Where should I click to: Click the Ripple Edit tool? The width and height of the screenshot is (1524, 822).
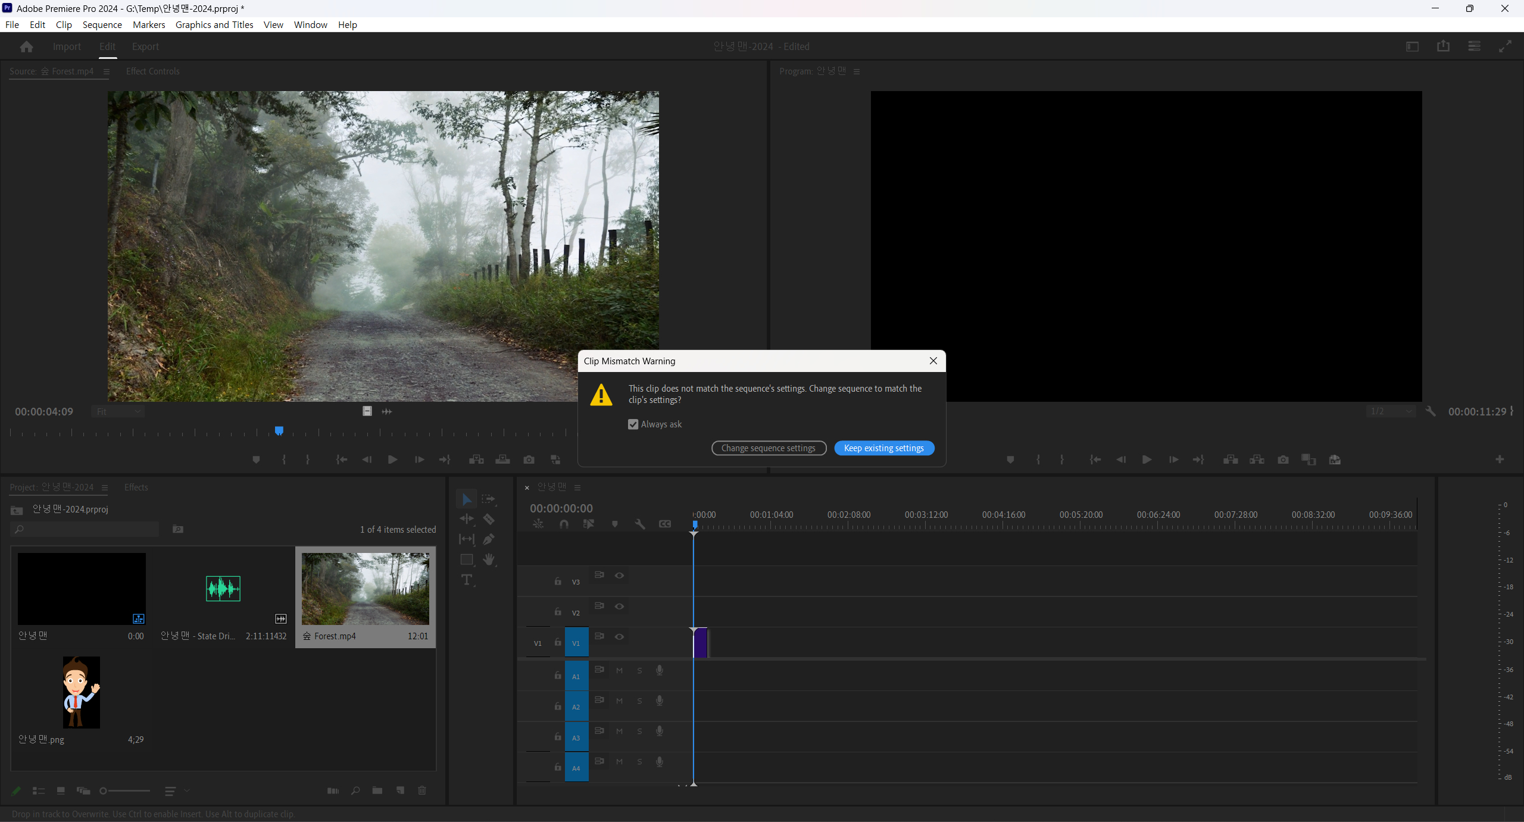pos(467,519)
